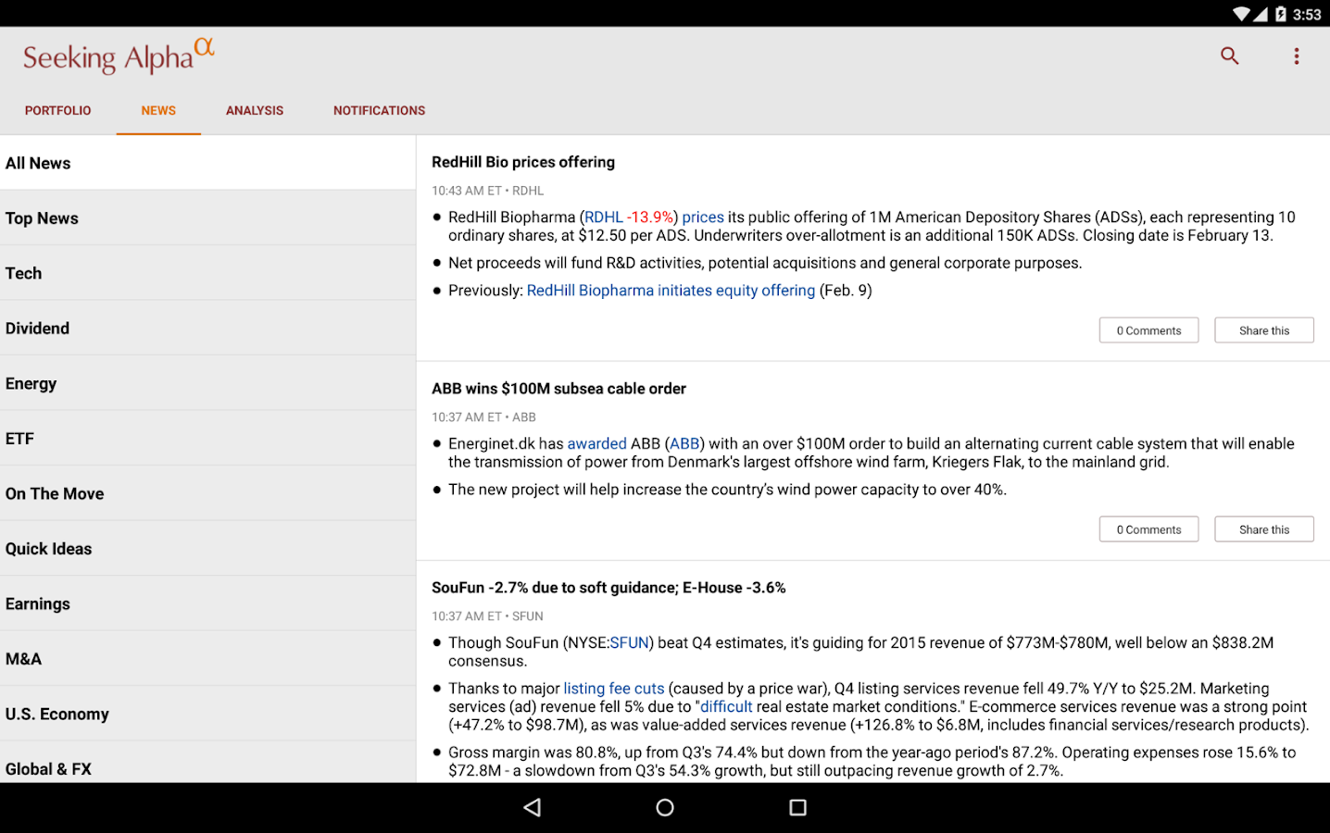
Task: Switch to the Portfolio tab
Action: [58, 110]
